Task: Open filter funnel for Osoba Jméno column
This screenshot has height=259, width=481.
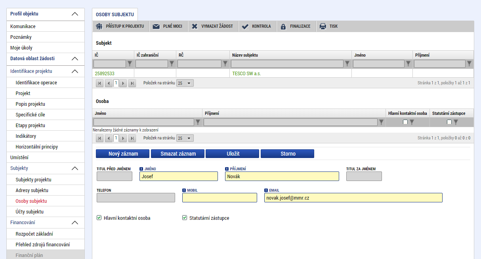Action: 198,122
